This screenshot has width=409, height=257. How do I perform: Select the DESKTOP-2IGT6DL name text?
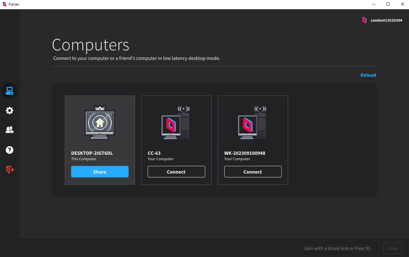click(92, 153)
